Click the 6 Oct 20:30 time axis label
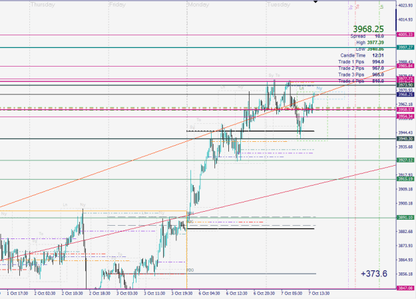The image size is (416, 299). click(264, 294)
